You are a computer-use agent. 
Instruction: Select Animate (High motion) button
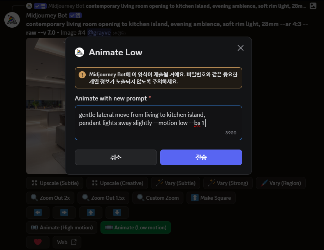(62, 227)
